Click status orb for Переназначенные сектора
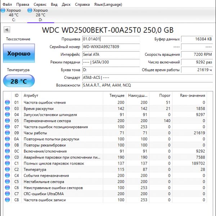Image resolution: width=216 pixels, height=216 pixels. click(7, 121)
